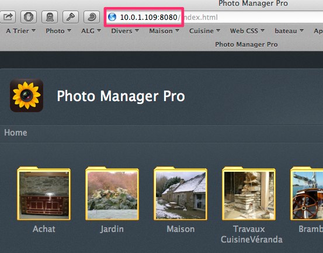Click the flashlight toolbar icon
The image size is (323, 253).
coord(71,17)
